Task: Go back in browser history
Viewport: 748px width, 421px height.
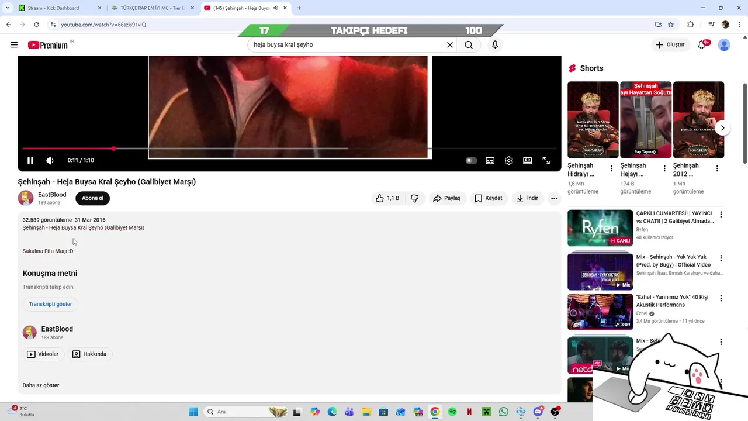Action: click(8, 25)
